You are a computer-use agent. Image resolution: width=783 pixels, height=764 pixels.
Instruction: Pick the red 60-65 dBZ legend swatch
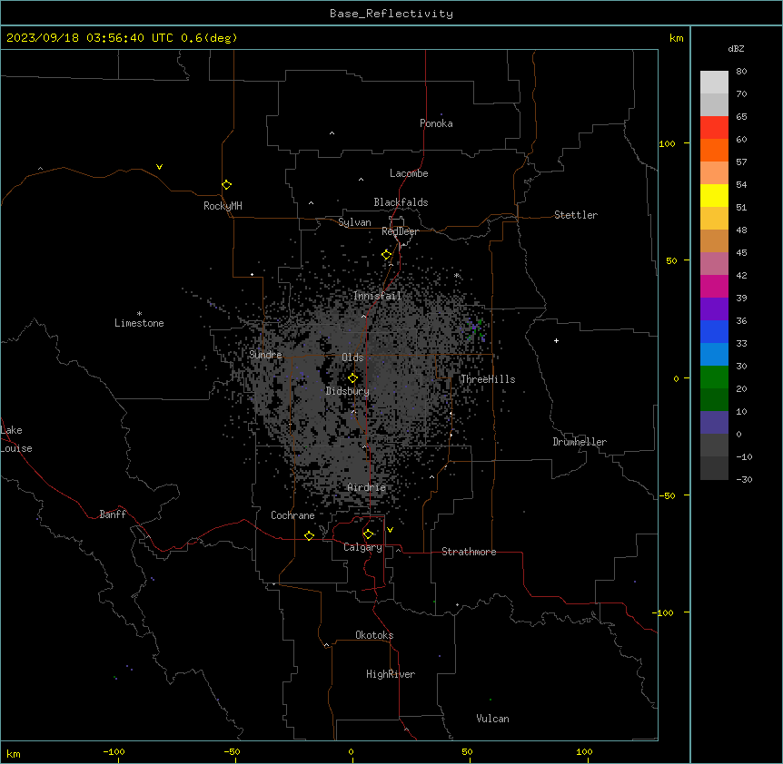(714, 127)
